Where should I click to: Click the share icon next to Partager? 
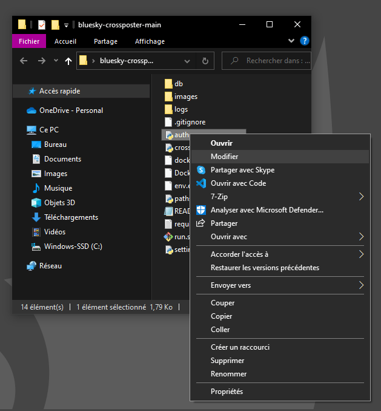coord(201,223)
